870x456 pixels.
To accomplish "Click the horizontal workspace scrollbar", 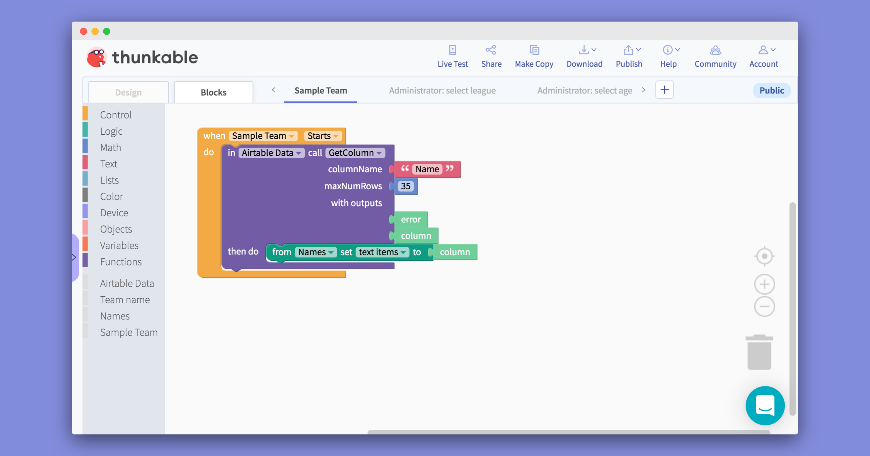I will (568, 432).
